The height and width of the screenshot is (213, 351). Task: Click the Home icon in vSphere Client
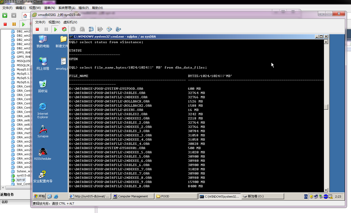coord(25,16)
